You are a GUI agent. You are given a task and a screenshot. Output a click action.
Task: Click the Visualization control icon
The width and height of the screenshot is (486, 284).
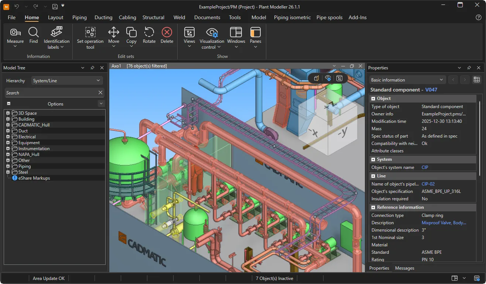click(212, 32)
